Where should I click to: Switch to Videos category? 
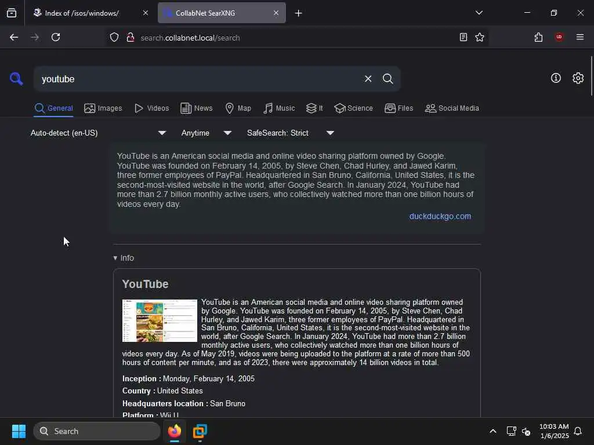coord(151,108)
